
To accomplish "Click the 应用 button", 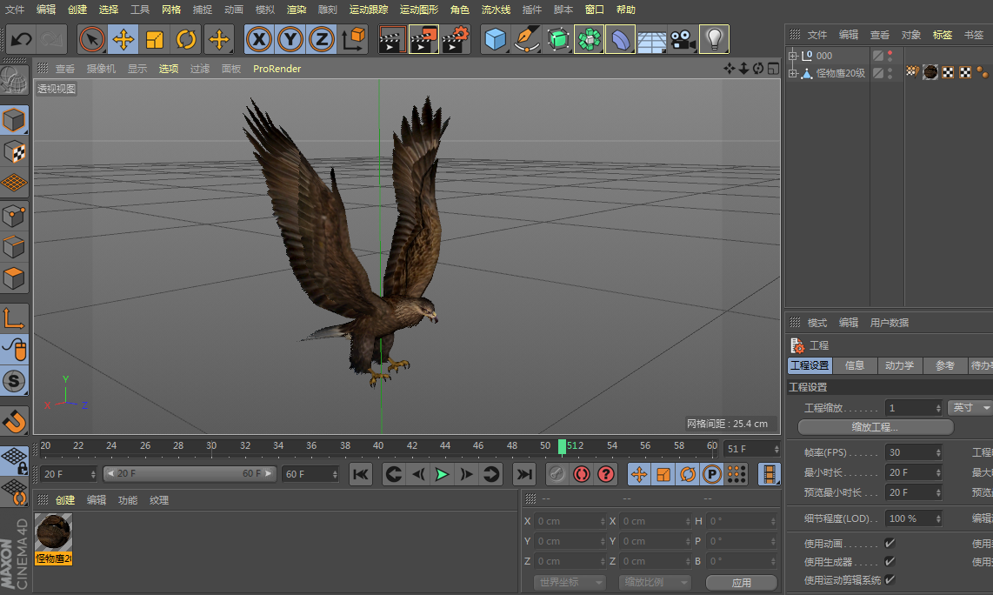I will 741,583.
